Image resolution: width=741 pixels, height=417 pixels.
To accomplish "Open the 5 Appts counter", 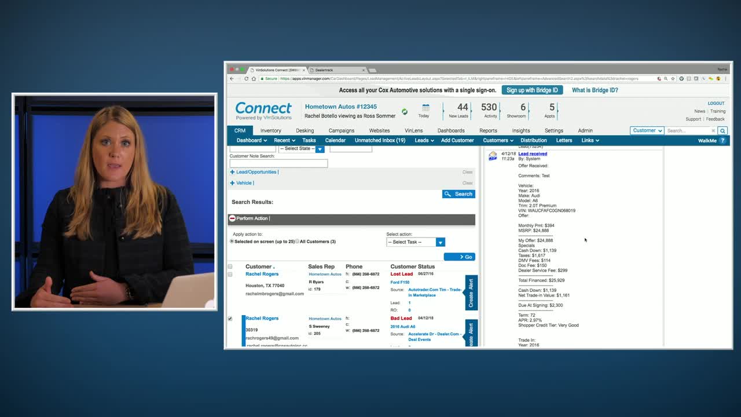I will coord(550,110).
